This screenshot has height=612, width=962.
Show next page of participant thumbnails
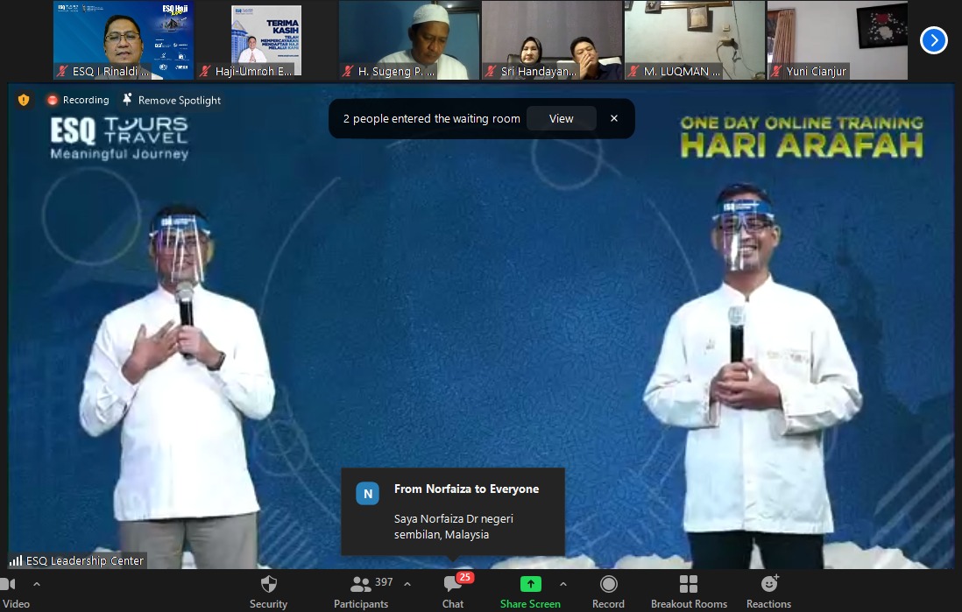point(933,39)
